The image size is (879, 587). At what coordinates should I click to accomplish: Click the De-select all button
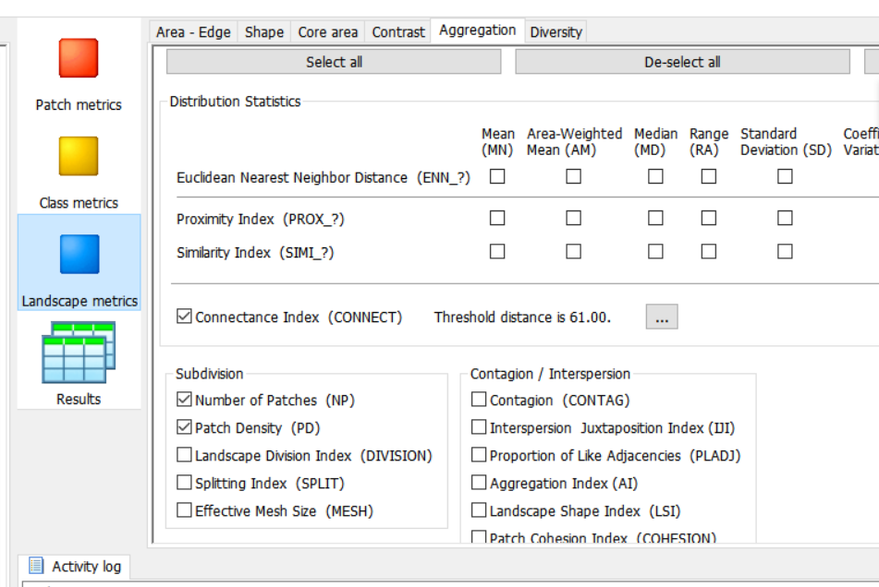(x=682, y=62)
